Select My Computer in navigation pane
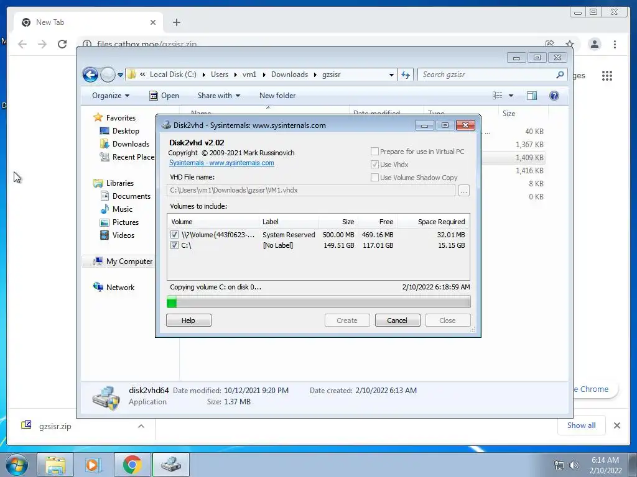 pos(129,261)
